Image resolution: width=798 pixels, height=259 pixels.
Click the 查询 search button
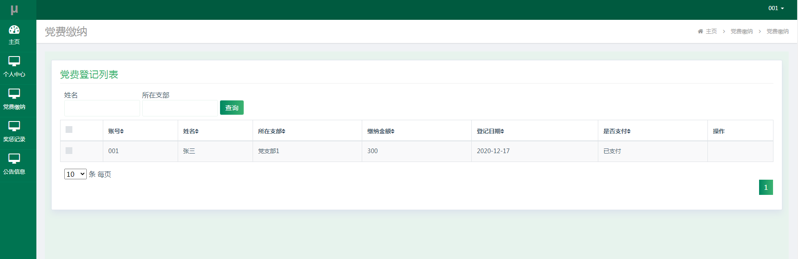click(x=232, y=108)
